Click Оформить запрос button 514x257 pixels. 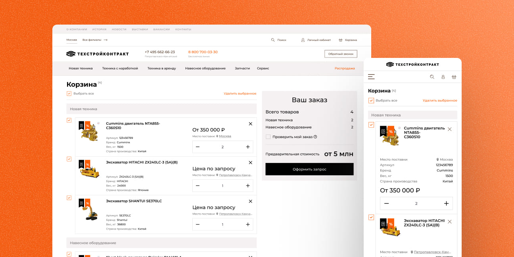pos(309,169)
